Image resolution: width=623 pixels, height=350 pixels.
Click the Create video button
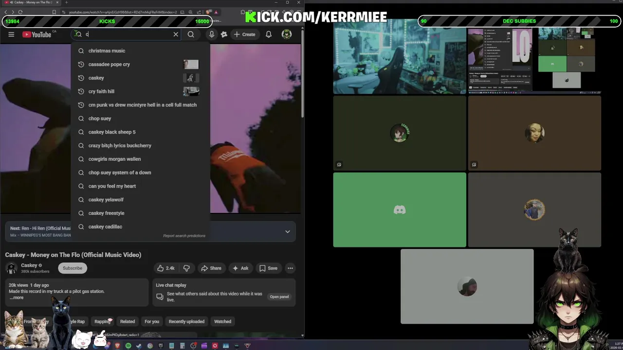coord(244,35)
